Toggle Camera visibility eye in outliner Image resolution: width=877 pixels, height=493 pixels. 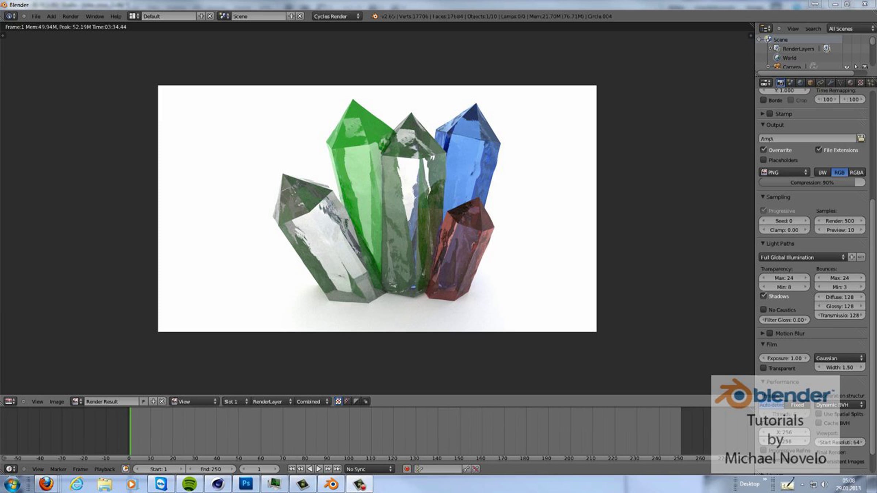coord(847,67)
